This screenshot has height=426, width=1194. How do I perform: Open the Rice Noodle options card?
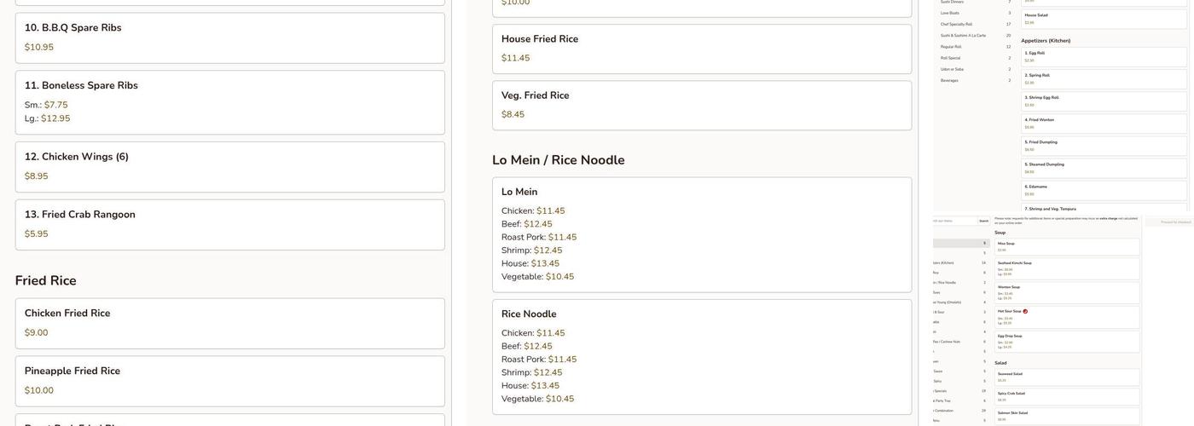[701, 356]
